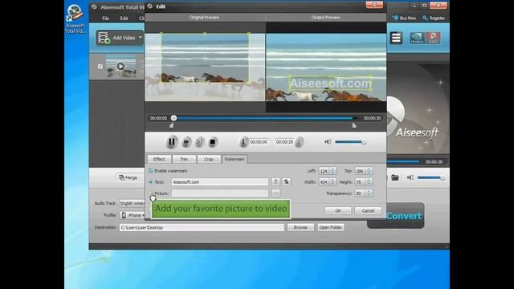Image resolution: width=514 pixels, height=289 pixels.
Task: Play the horses video thumbnail in file list
Action: [120, 67]
